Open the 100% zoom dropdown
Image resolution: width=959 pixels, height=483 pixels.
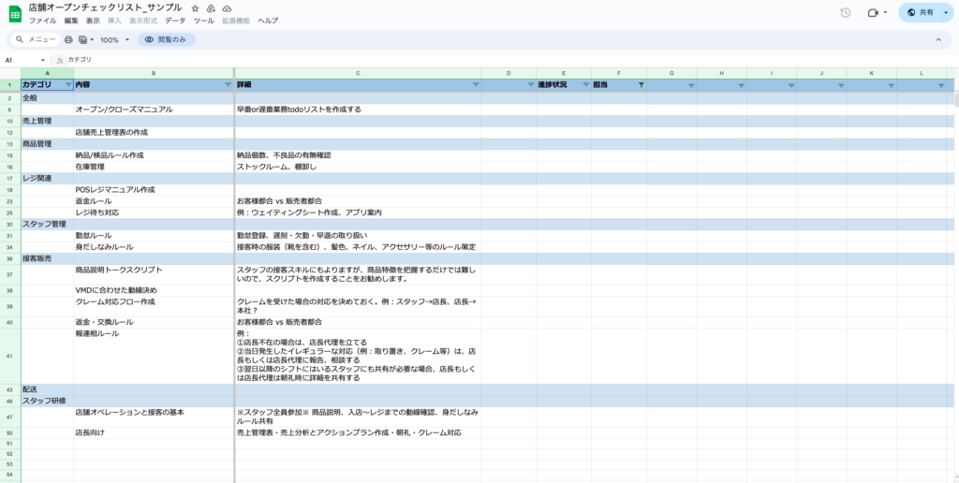coord(115,40)
